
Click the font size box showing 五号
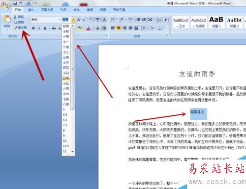pos(66,20)
